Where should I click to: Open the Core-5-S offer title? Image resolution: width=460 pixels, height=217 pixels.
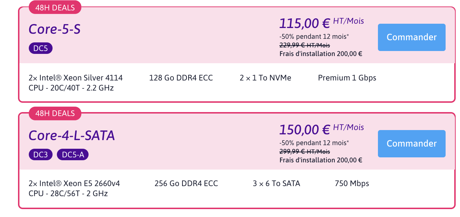click(54, 29)
